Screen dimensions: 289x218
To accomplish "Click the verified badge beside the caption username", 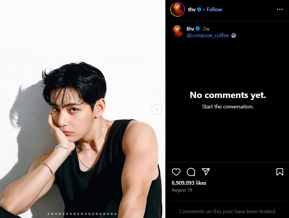I will pyautogui.click(x=198, y=29).
